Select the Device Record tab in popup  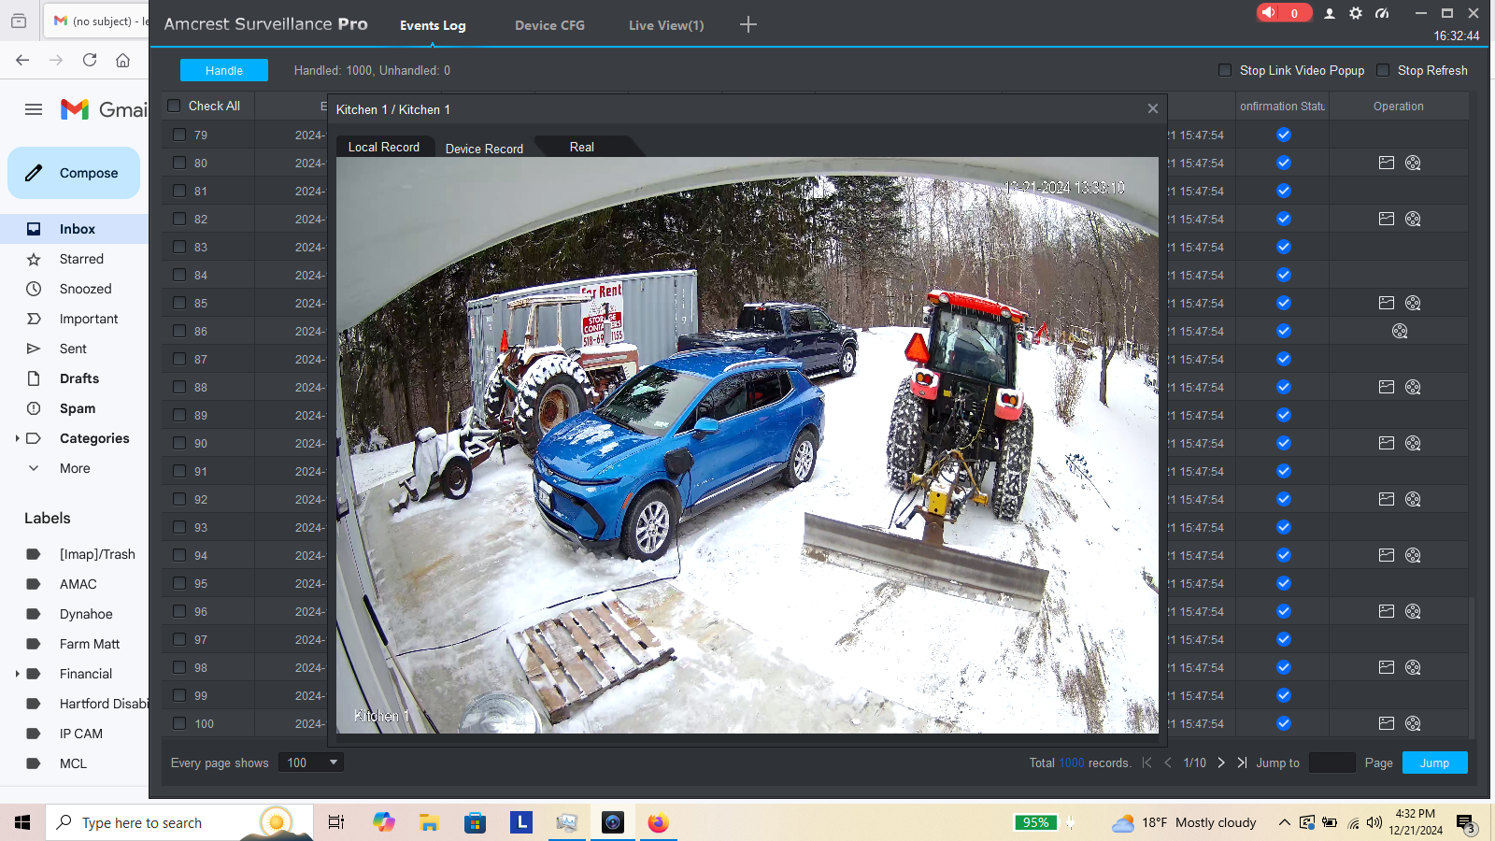484,148
